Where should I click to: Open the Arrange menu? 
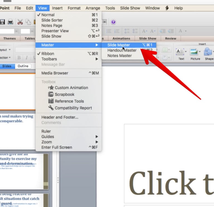(x=93, y=8)
